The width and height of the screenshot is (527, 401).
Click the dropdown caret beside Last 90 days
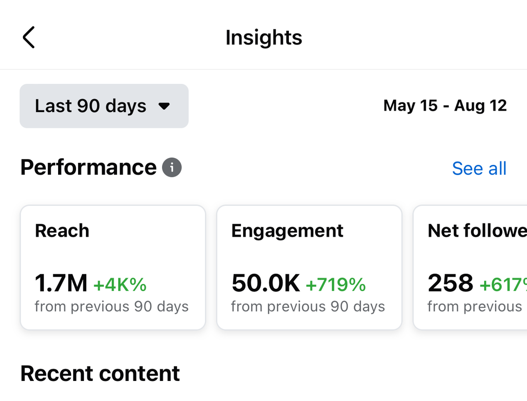pos(164,106)
